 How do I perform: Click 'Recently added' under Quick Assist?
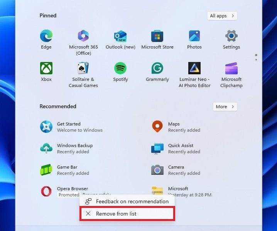click(x=184, y=152)
